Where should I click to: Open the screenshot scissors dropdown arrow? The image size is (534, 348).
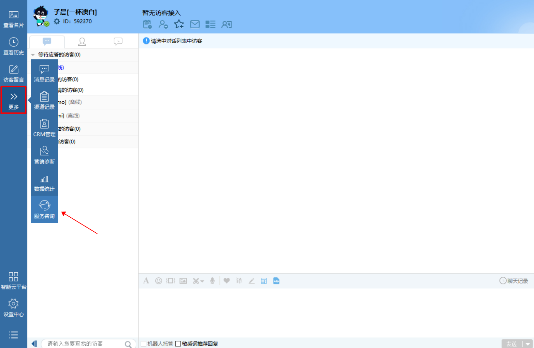[x=202, y=281]
